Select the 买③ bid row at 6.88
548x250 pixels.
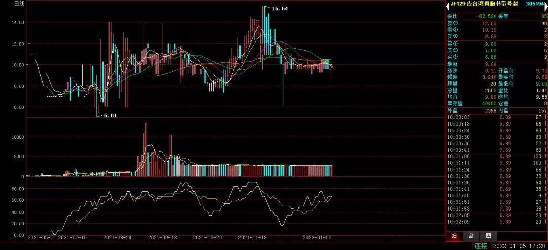(496, 57)
